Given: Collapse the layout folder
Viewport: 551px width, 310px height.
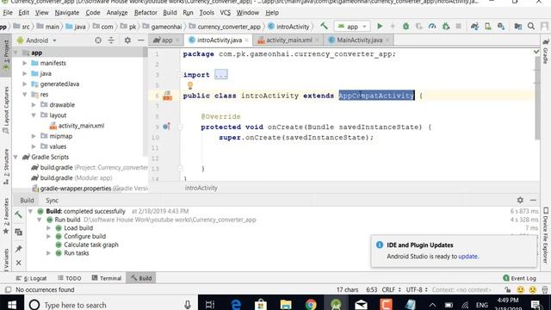Looking at the screenshot, I should [34, 115].
